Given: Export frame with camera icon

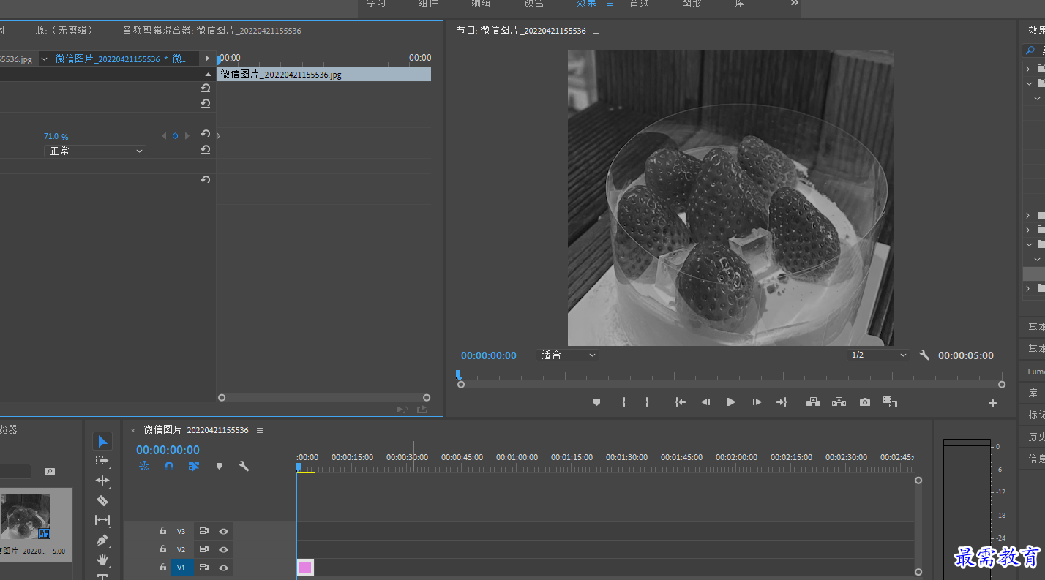Looking at the screenshot, I should click(x=865, y=402).
